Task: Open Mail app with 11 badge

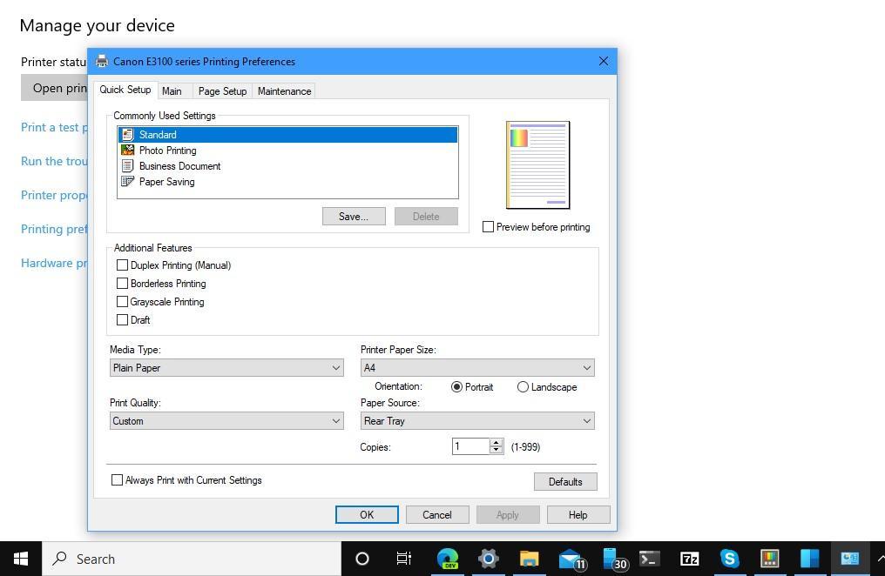Action: pos(571,559)
